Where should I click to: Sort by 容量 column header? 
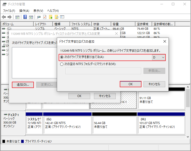click(123, 24)
